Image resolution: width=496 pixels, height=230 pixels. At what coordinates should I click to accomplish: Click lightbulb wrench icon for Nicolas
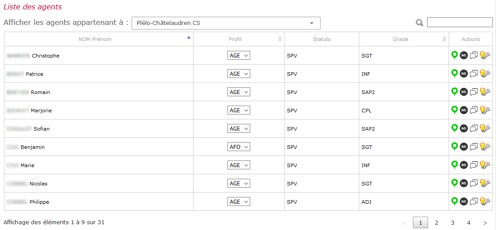pos(485,183)
